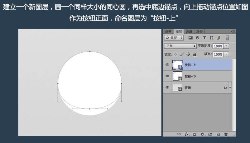Click the Layers panel vertical scrollbar
Screen dimensions: 250x143
[234, 95]
